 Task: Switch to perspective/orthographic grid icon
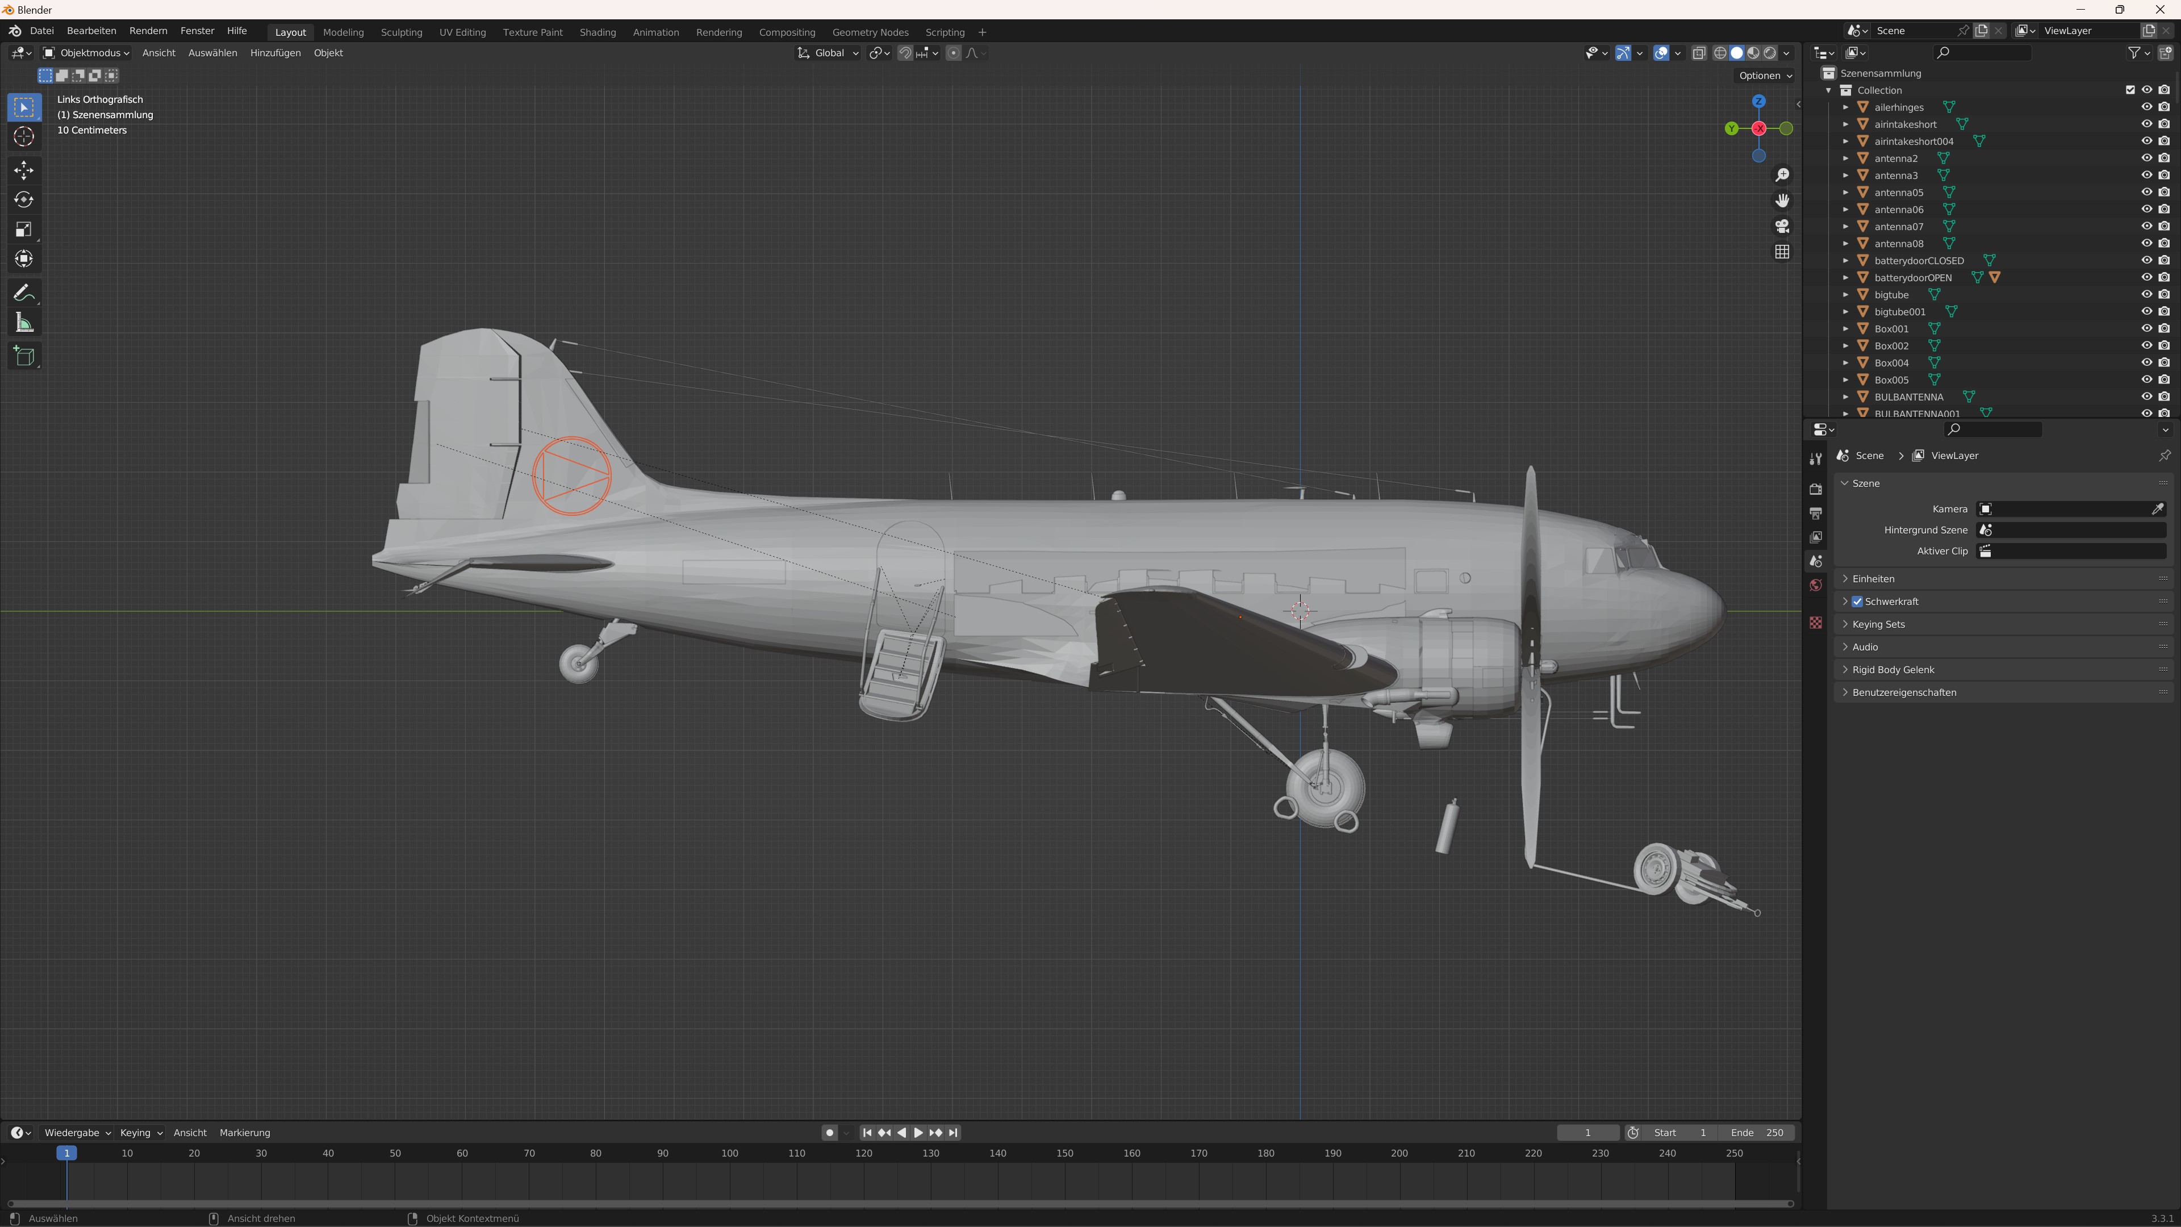(1782, 252)
